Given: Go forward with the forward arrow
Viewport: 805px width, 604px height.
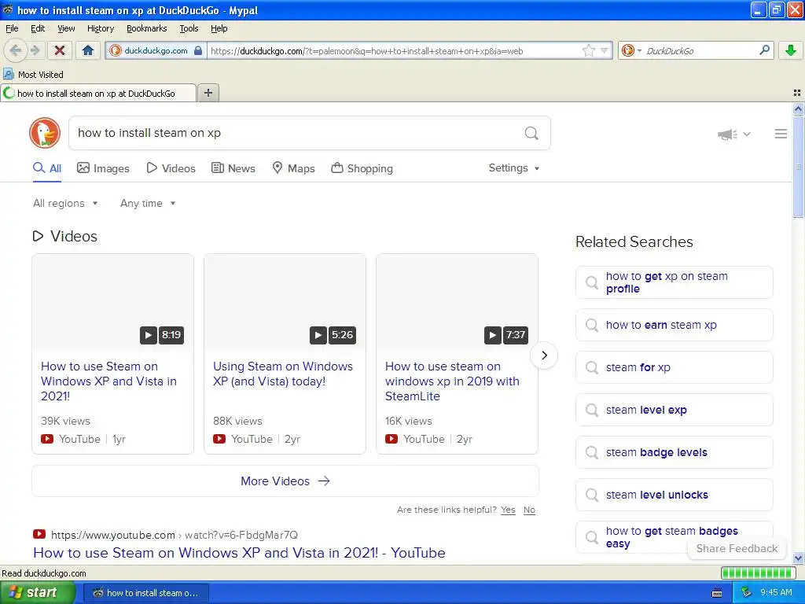Looking at the screenshot, I should pos(35,50).
